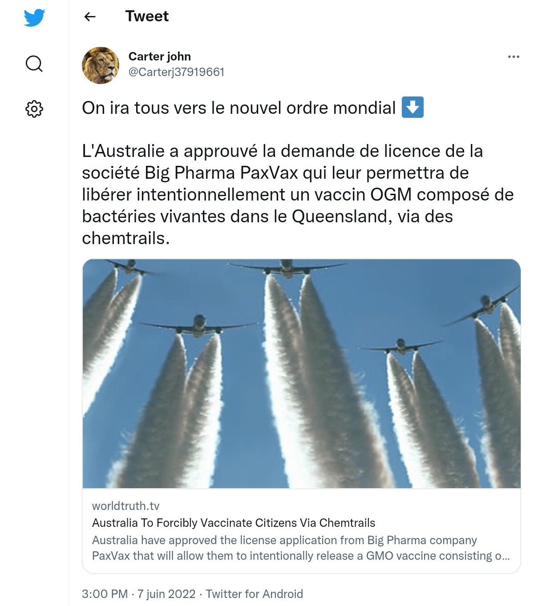Viewport: 534px width, 606px height.
Task: Click the French tweet text about PaxVax
Action: [298, 195]
